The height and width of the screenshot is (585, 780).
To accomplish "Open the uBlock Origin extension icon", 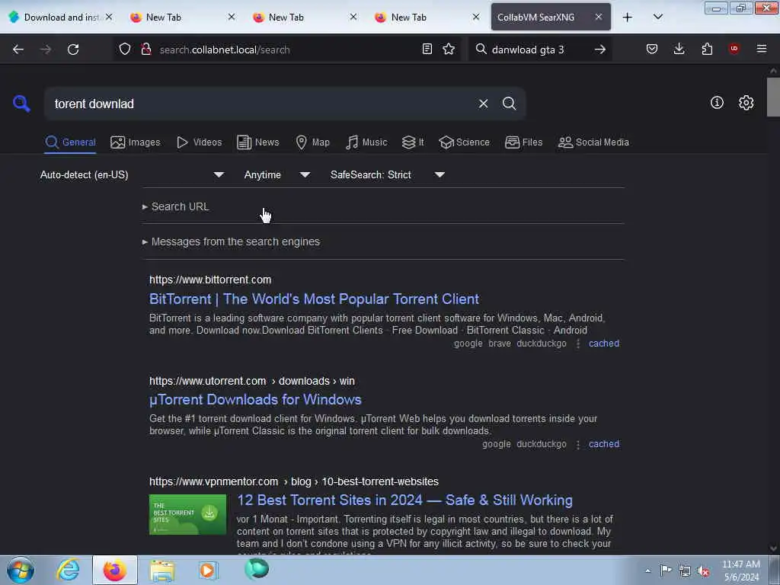I will 734,49.
